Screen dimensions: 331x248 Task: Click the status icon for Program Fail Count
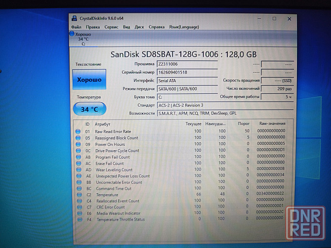(79, 157)
